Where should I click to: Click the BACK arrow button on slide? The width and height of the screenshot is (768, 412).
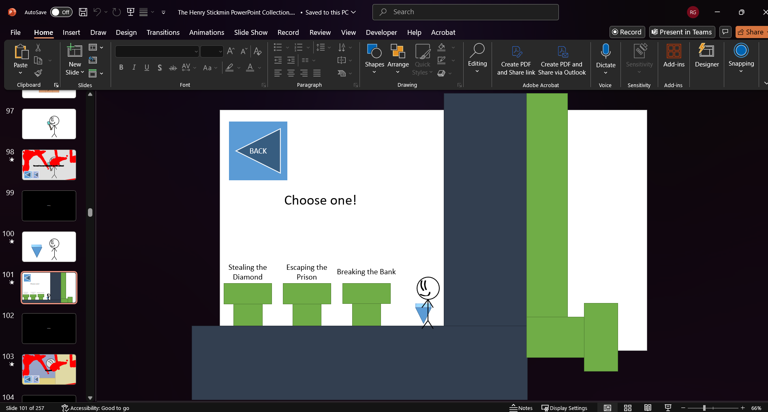tap(258, 151)
